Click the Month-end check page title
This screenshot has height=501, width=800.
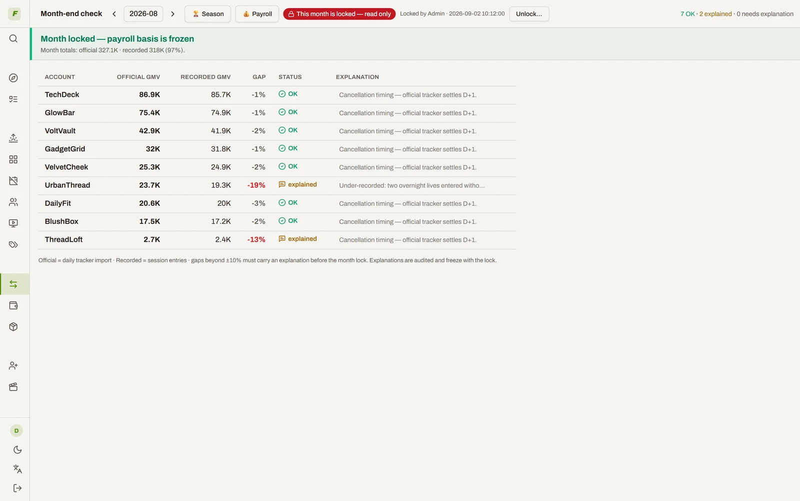click(x=71, y=13)
